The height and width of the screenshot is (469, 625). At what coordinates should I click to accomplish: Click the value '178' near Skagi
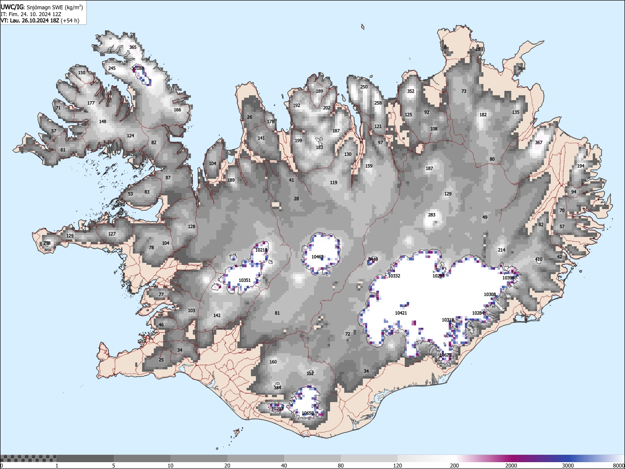271,122
